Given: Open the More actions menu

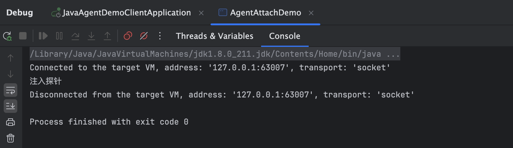Looking at the screenshot, I should [x=160, y=36].
